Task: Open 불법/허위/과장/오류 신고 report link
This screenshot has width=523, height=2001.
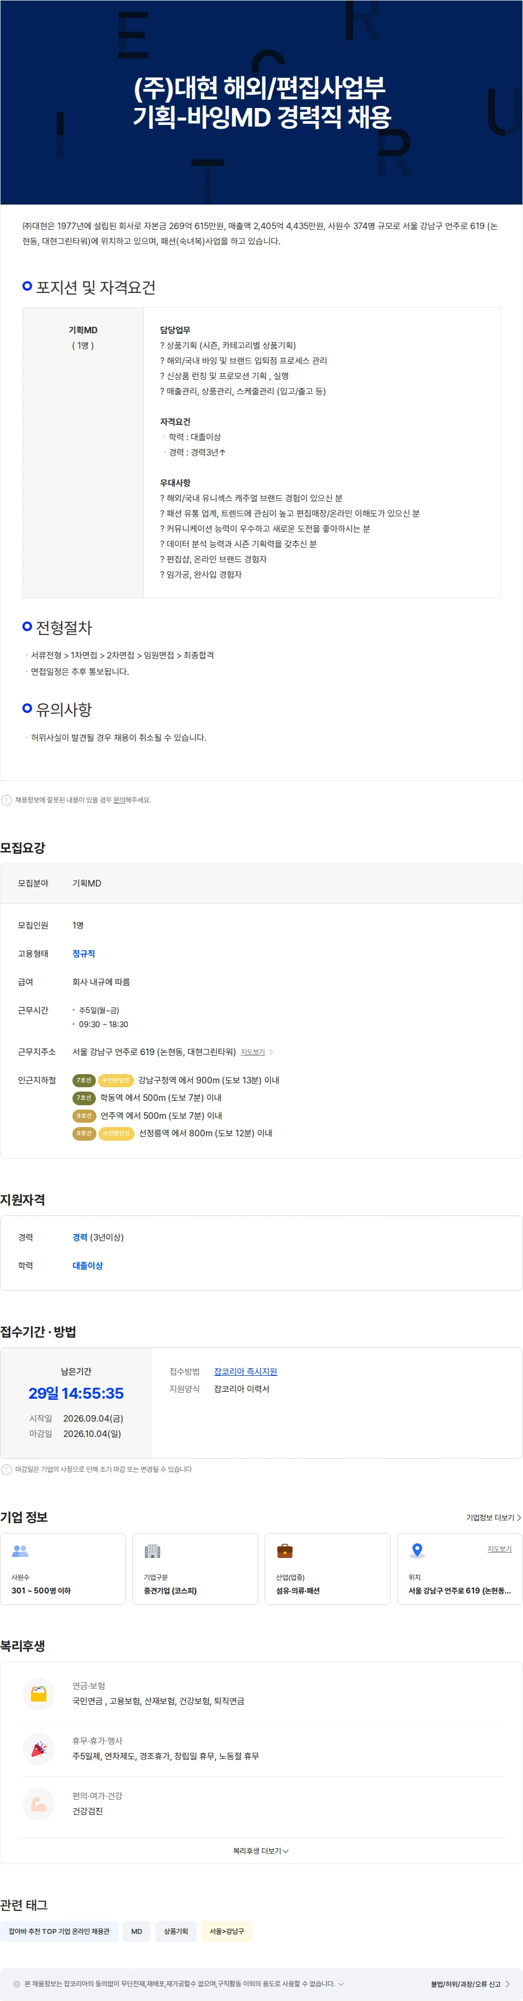Action: tap(470, 1984)
